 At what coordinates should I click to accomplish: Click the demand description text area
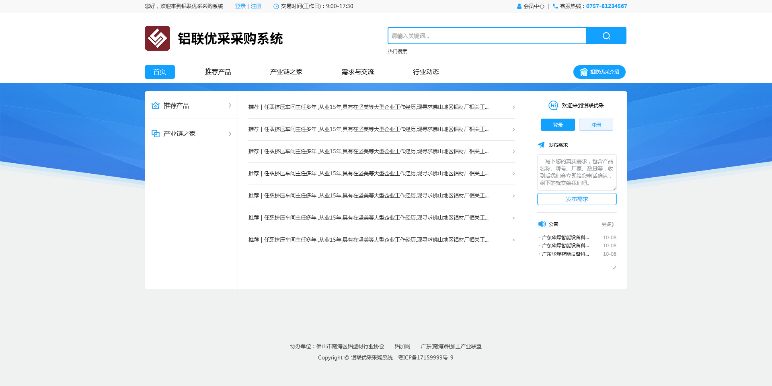[x=577, y=172]
